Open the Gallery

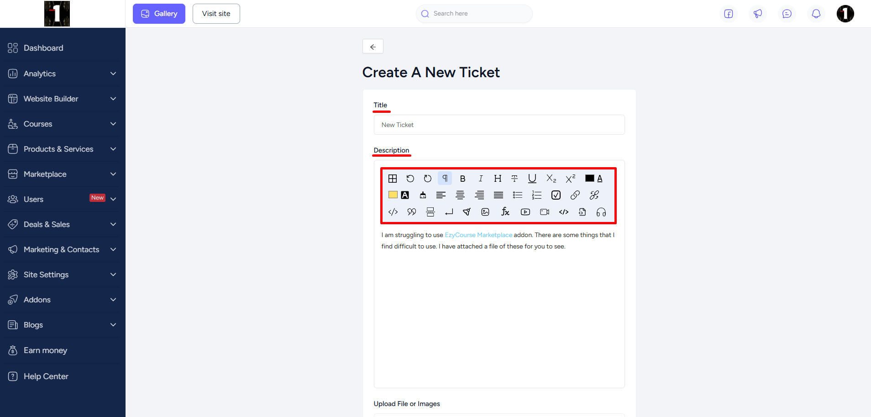point(159,14)
